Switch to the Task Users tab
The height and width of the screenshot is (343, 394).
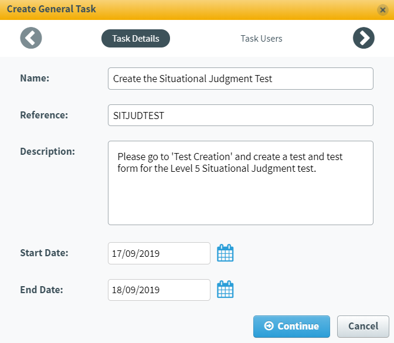pyautogui.click(x=261, y=39)
